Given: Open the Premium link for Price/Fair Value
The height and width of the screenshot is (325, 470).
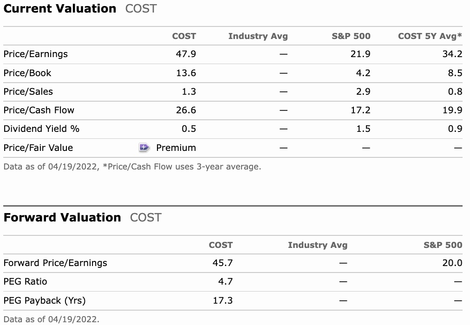Looking at the screenshot, I should 176,148.
